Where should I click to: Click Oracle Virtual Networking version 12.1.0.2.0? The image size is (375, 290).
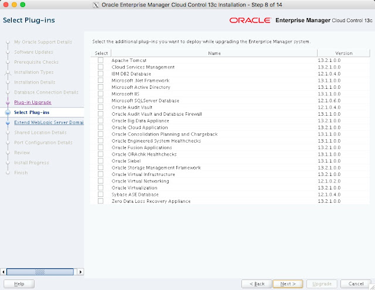click(329, 181)
